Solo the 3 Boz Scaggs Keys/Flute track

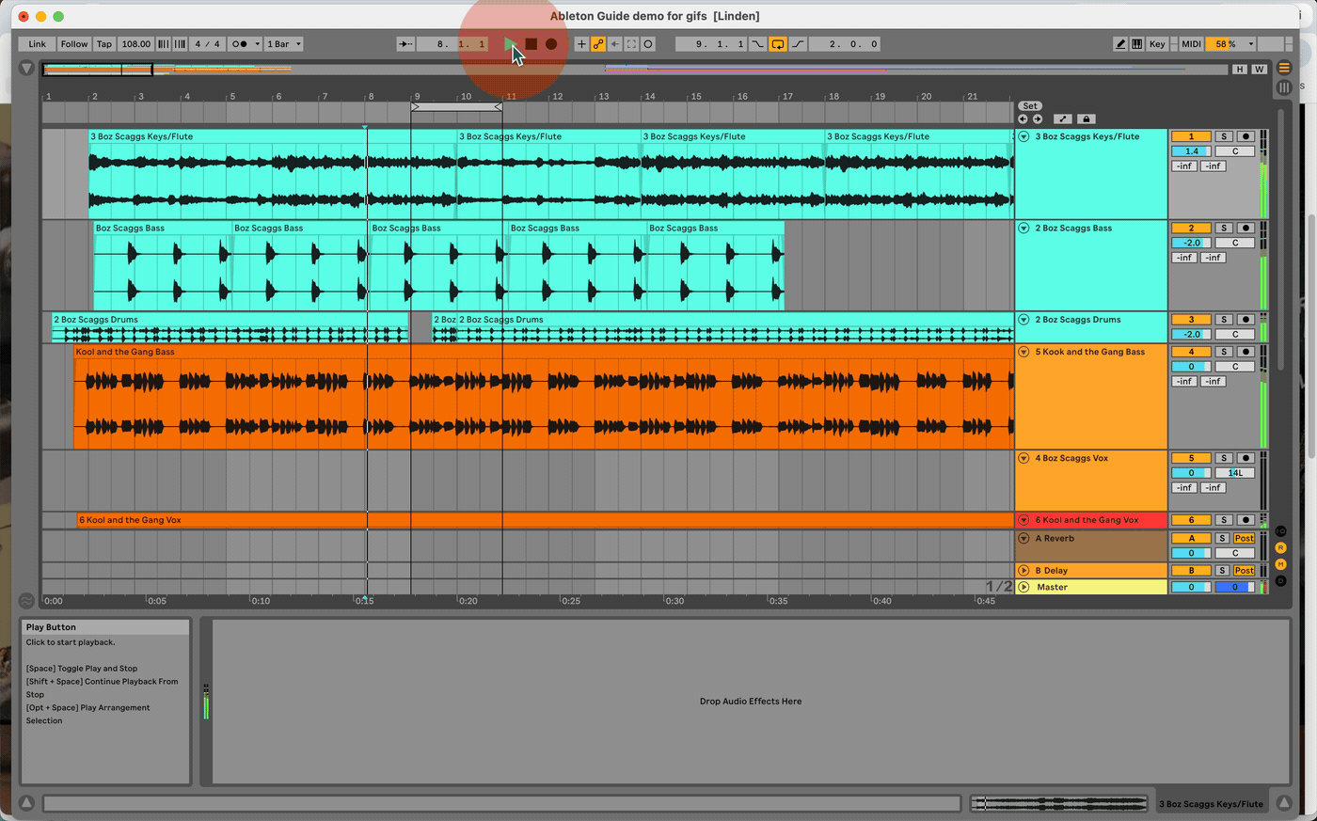click(x=1224, y=136)
